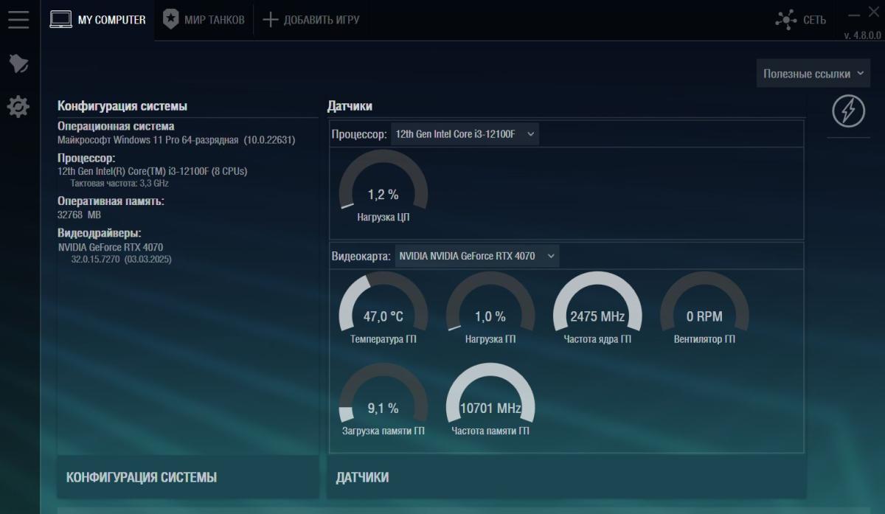The width and height of the screenshot is (885, 514).
Task: Open the Полезные ссылки dropdown
Action: coord(813,74)
